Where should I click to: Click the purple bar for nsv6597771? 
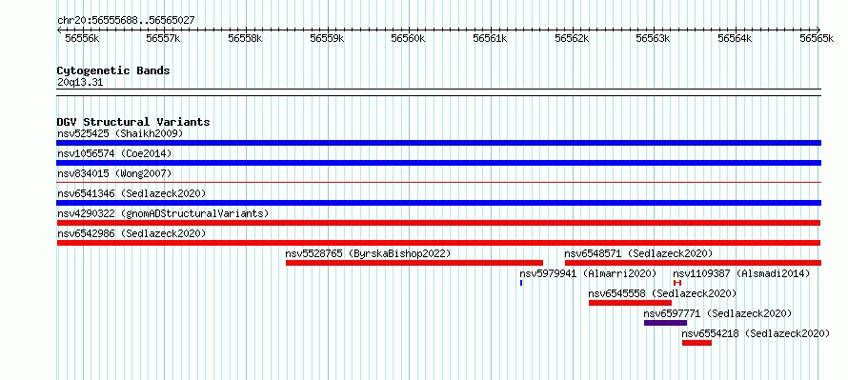665,323
